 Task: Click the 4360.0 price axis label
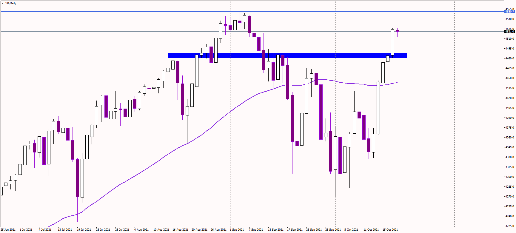click(510, 138)
